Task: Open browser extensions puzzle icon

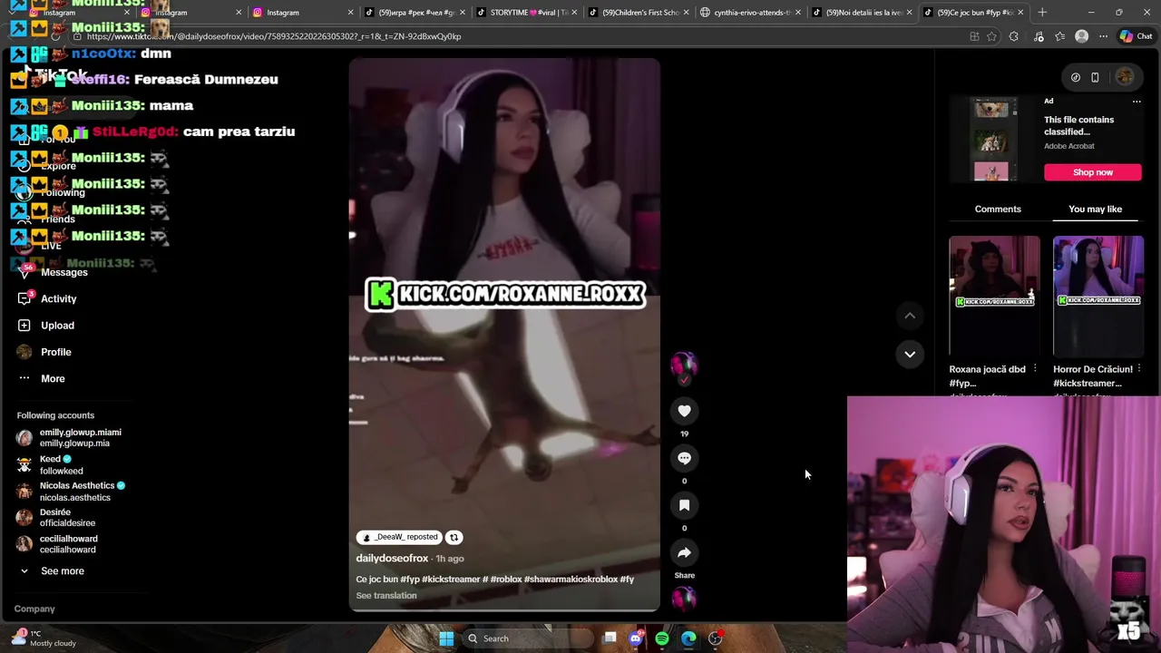Action: [x=1014, y=36]
